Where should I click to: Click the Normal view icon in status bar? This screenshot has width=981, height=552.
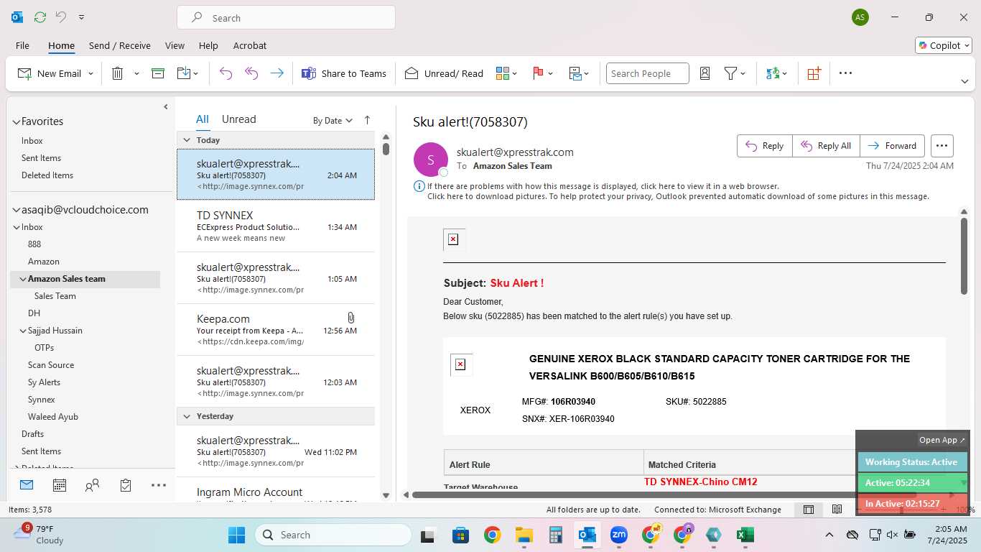[809, 510]
